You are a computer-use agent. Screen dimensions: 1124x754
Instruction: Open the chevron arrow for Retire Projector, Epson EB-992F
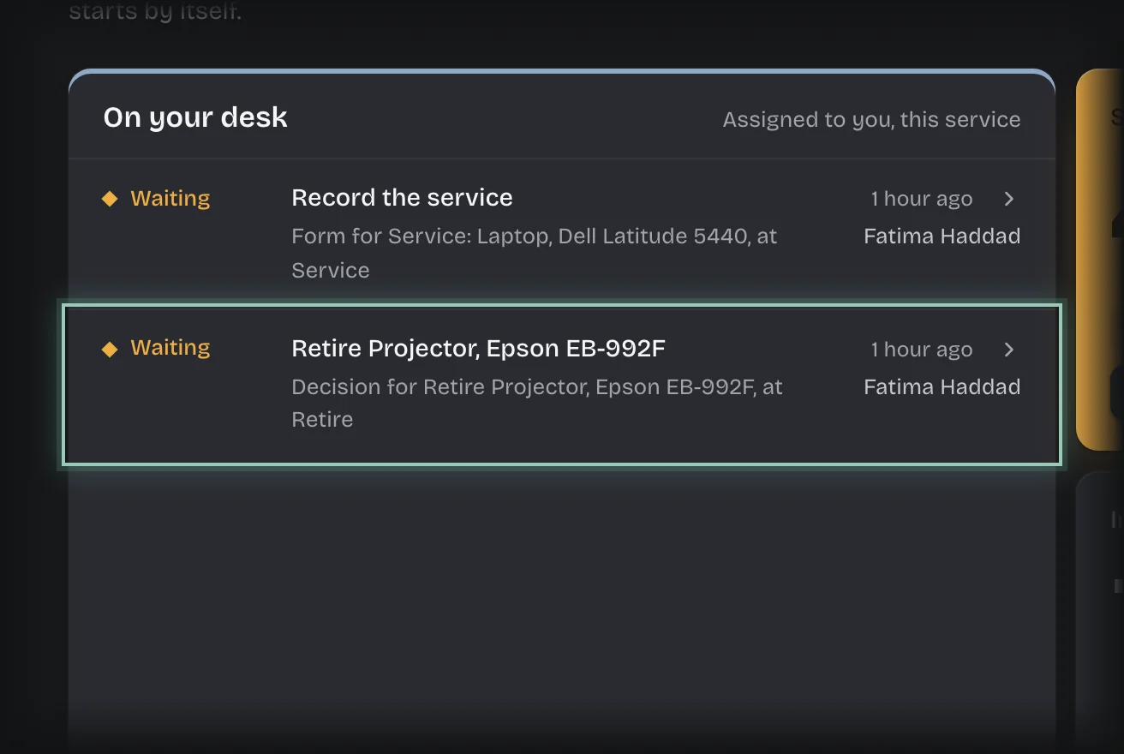1009,350
